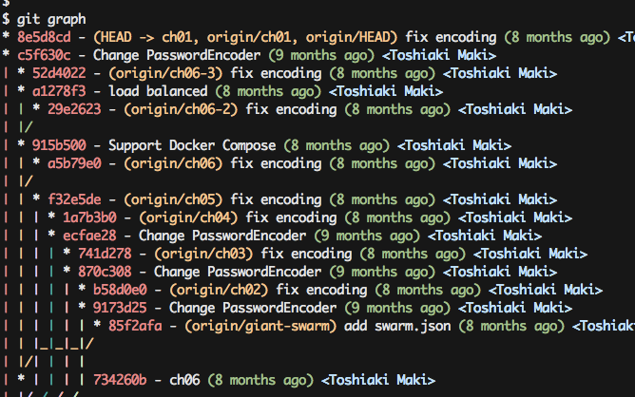Click the origin/ch06-2 branch reference
The height and width of the screenshot is (397, 635).
click(181, 109)
